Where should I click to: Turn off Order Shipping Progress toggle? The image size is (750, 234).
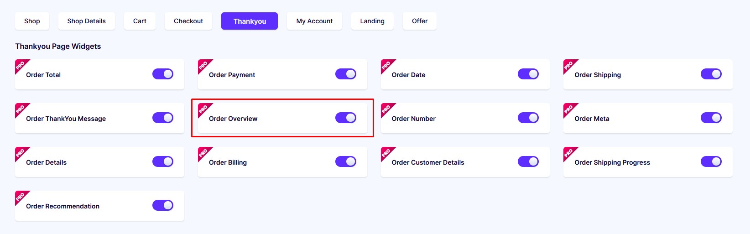[711, 161]
